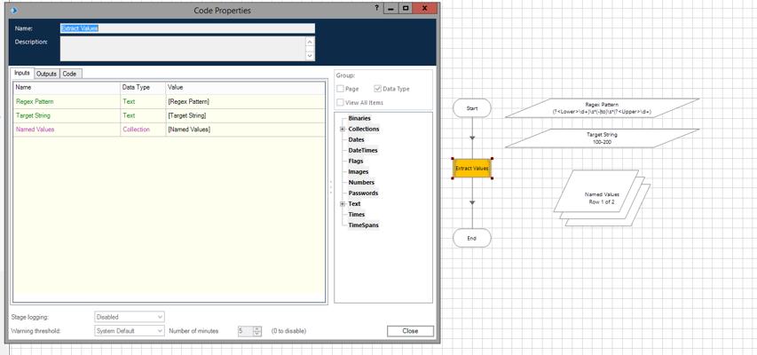
Task: Select Dates in the data tree
Action: [356, 139]
